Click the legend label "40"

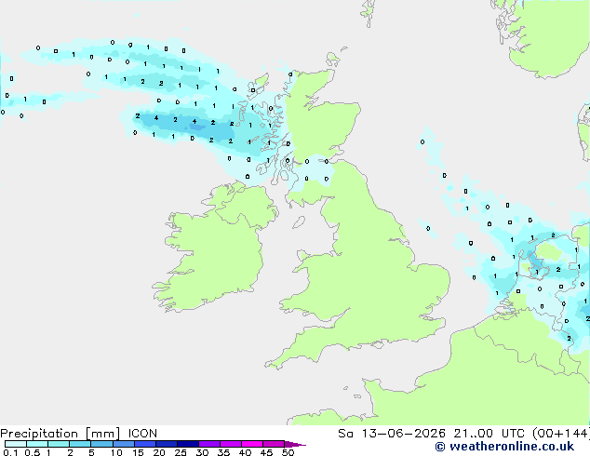coord(245,452)
